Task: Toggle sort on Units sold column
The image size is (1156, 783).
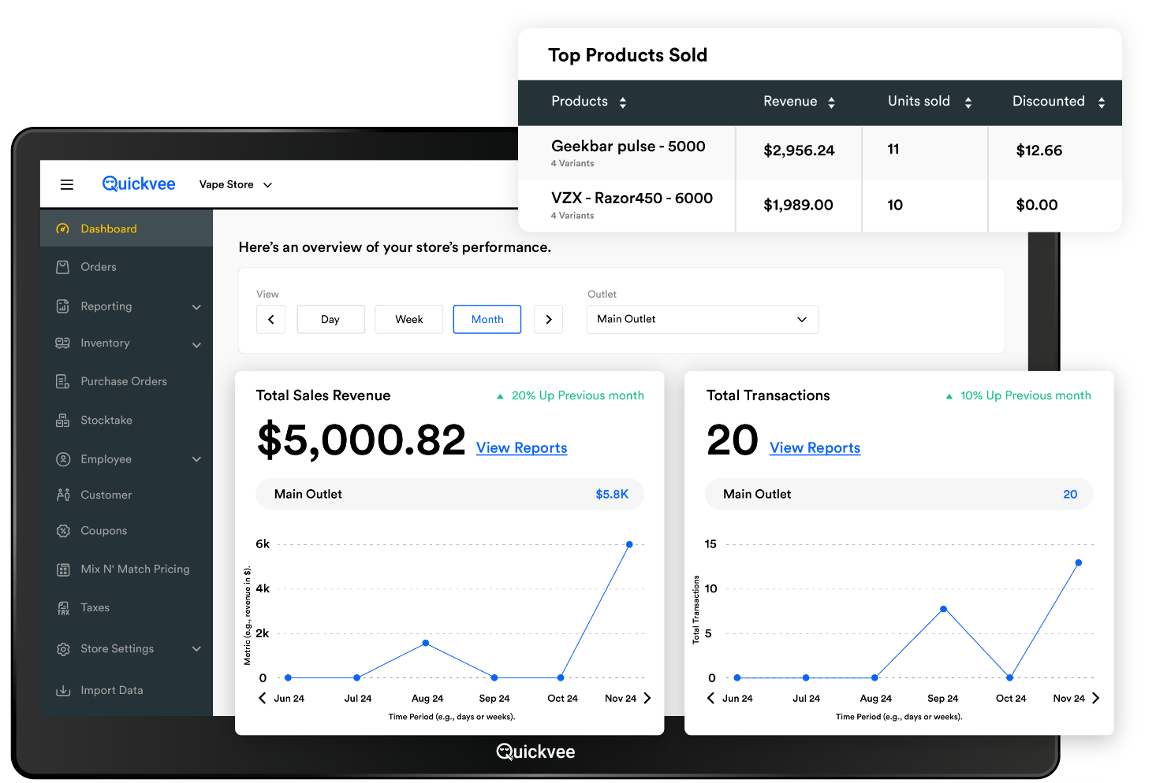Action: click(968, 102)
